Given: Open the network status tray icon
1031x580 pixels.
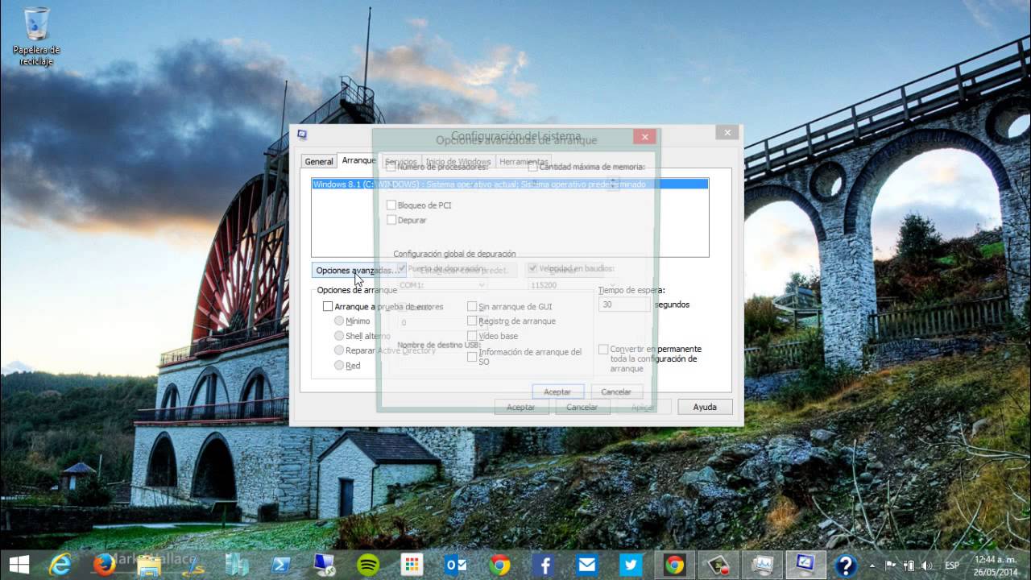Looking at the screenshot, I should (909, 565).
